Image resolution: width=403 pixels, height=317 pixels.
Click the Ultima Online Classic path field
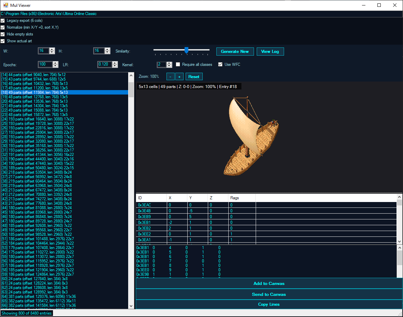202,14
